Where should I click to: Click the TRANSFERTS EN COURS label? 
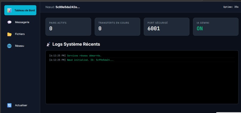pyautogui.click(x=114, y=23)
